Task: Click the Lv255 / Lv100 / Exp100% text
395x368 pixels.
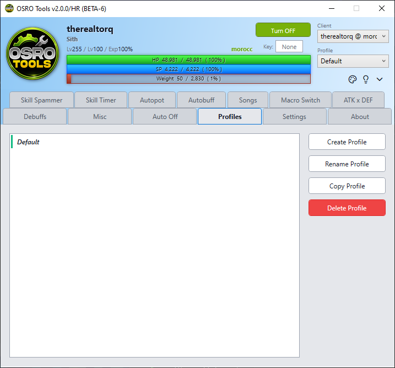Action: (x=100, y=49)
